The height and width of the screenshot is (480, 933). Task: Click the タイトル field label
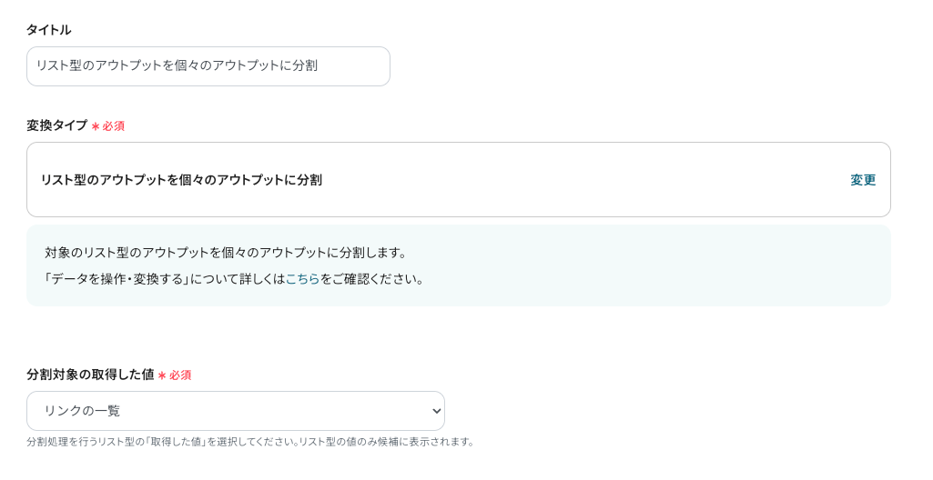(48, 30)
